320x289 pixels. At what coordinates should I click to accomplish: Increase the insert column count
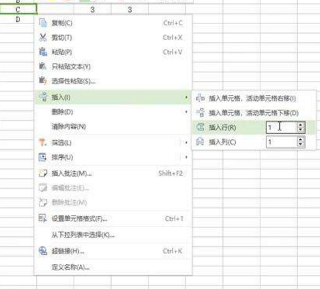[x=301, y=139]
